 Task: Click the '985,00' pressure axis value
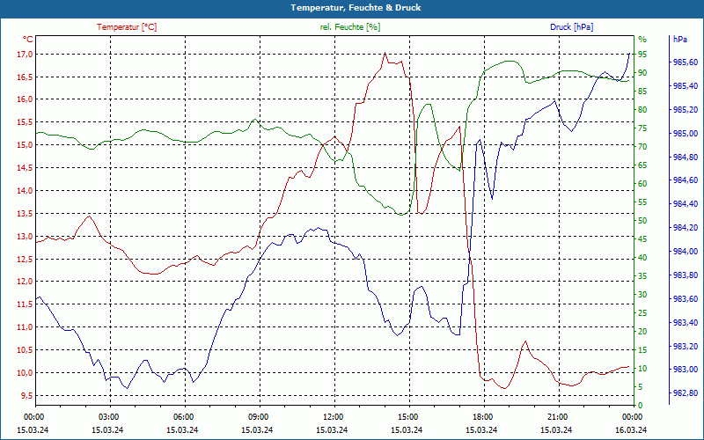(686, 134)
